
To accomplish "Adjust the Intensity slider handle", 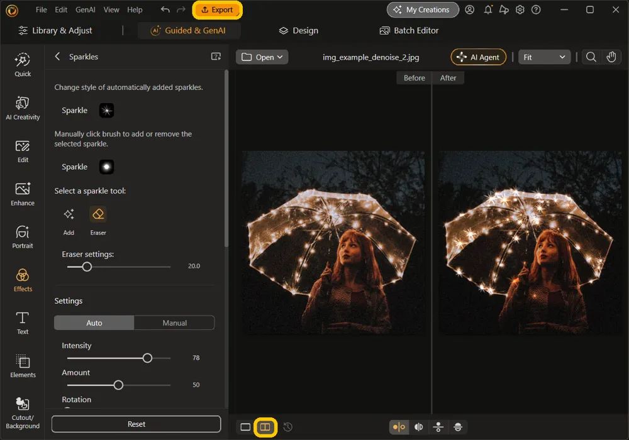I will 147,358.
